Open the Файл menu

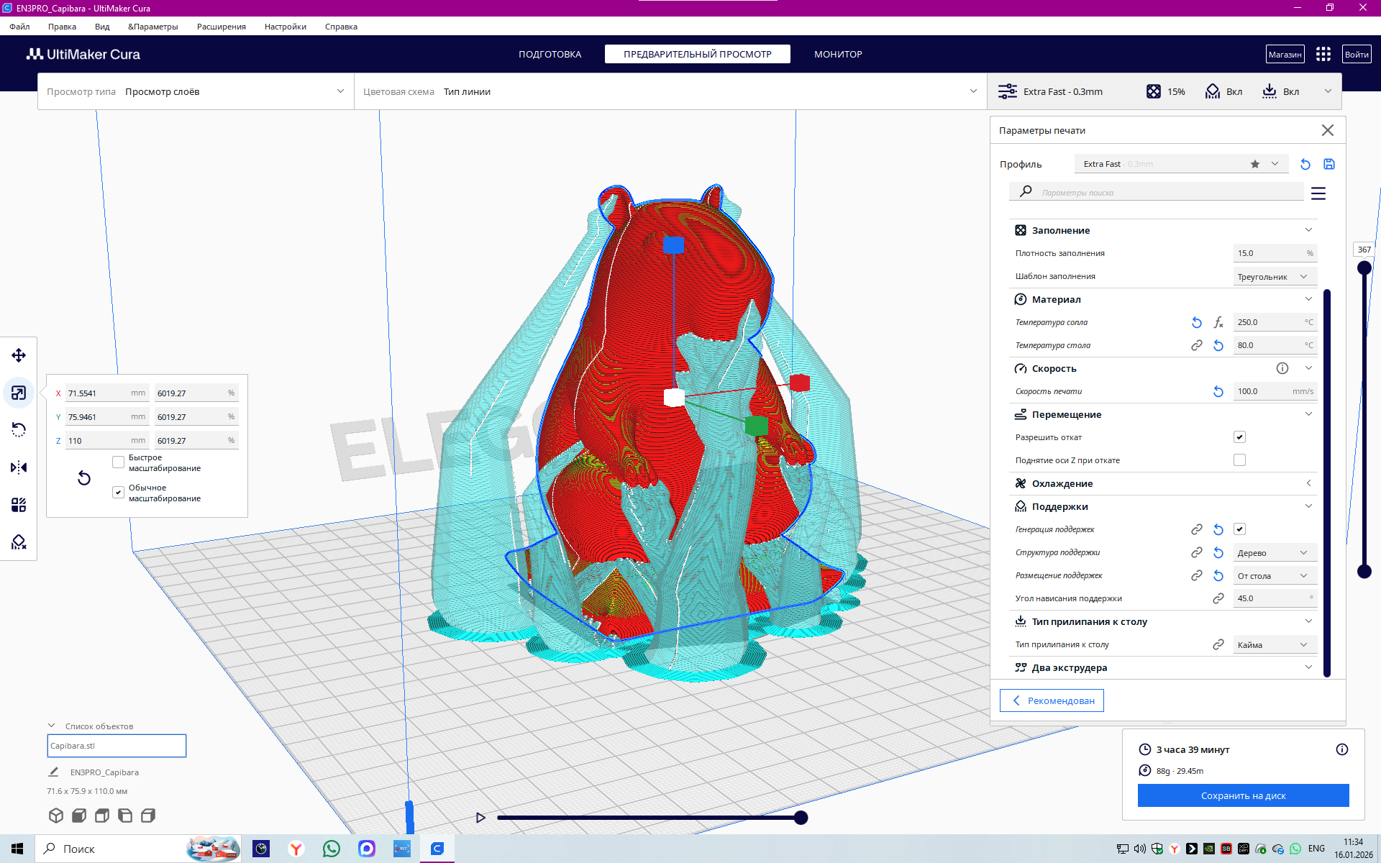click(x=19, y=27)
